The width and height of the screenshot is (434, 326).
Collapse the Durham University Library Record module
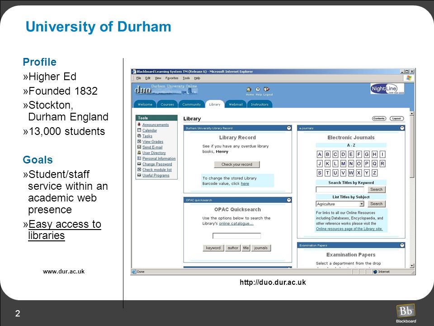[x=289, y=128]
